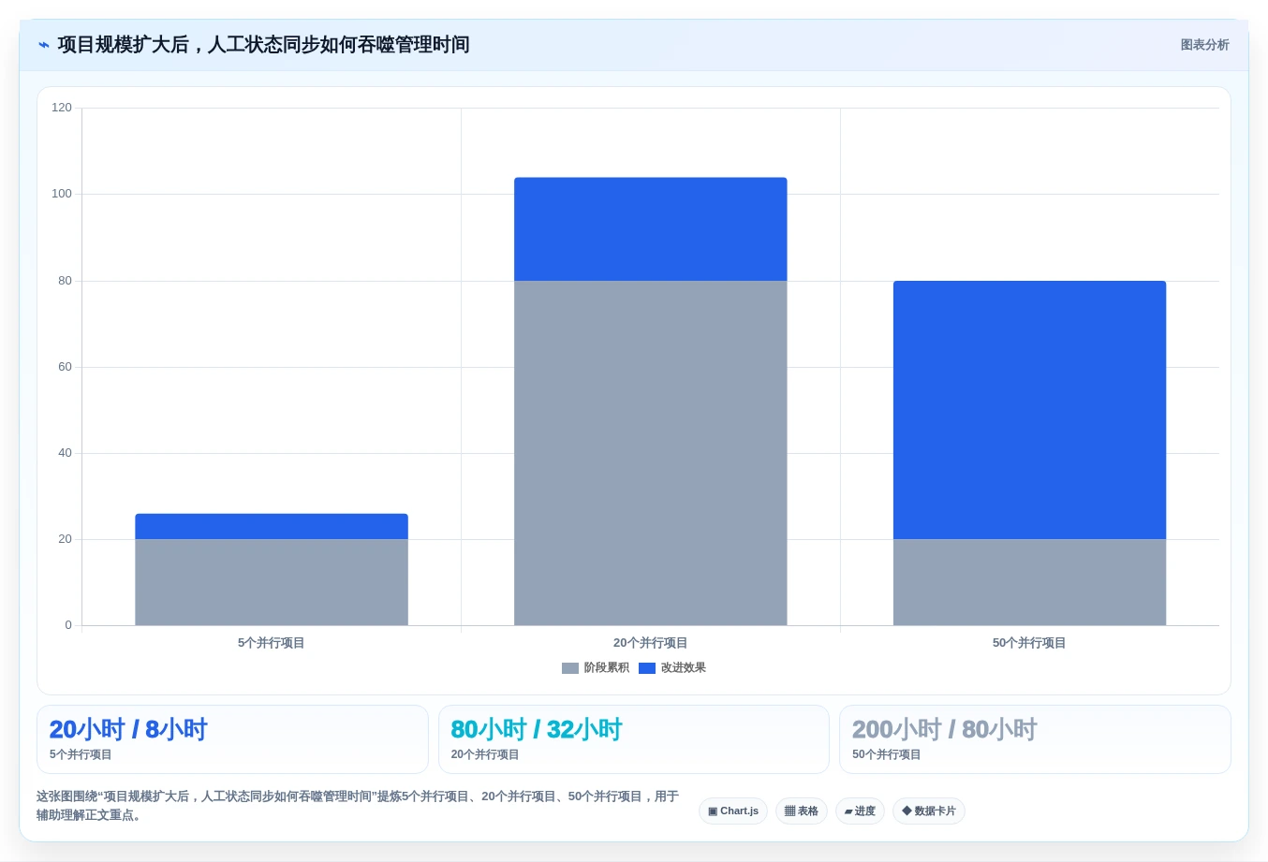Click the y-axis value 60
The image size is (1268, 862).
(65, 367)
